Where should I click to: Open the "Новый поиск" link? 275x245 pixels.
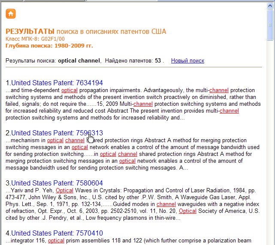click(187, 61)
